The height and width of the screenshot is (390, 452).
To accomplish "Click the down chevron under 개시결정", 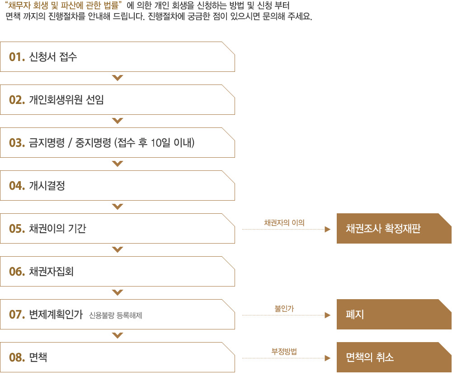I will point(118,207).
